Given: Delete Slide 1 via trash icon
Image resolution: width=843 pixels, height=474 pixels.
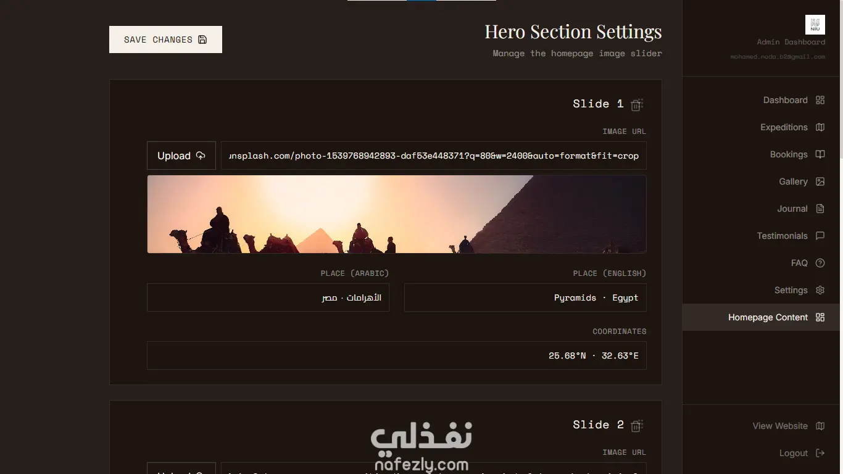Looking at the screenshot, I should (637, 104).
